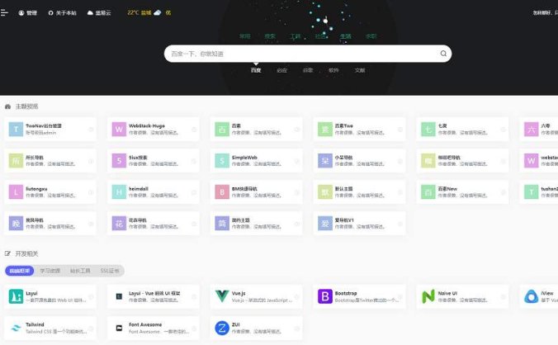
Task: Click info circle on 爱导航V1 card
Action: point(400,224)
